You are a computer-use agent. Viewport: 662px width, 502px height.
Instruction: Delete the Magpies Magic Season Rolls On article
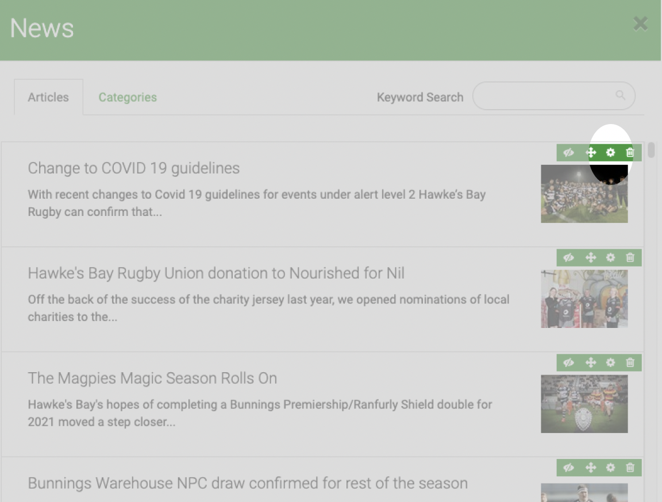[x=630, y=363]
